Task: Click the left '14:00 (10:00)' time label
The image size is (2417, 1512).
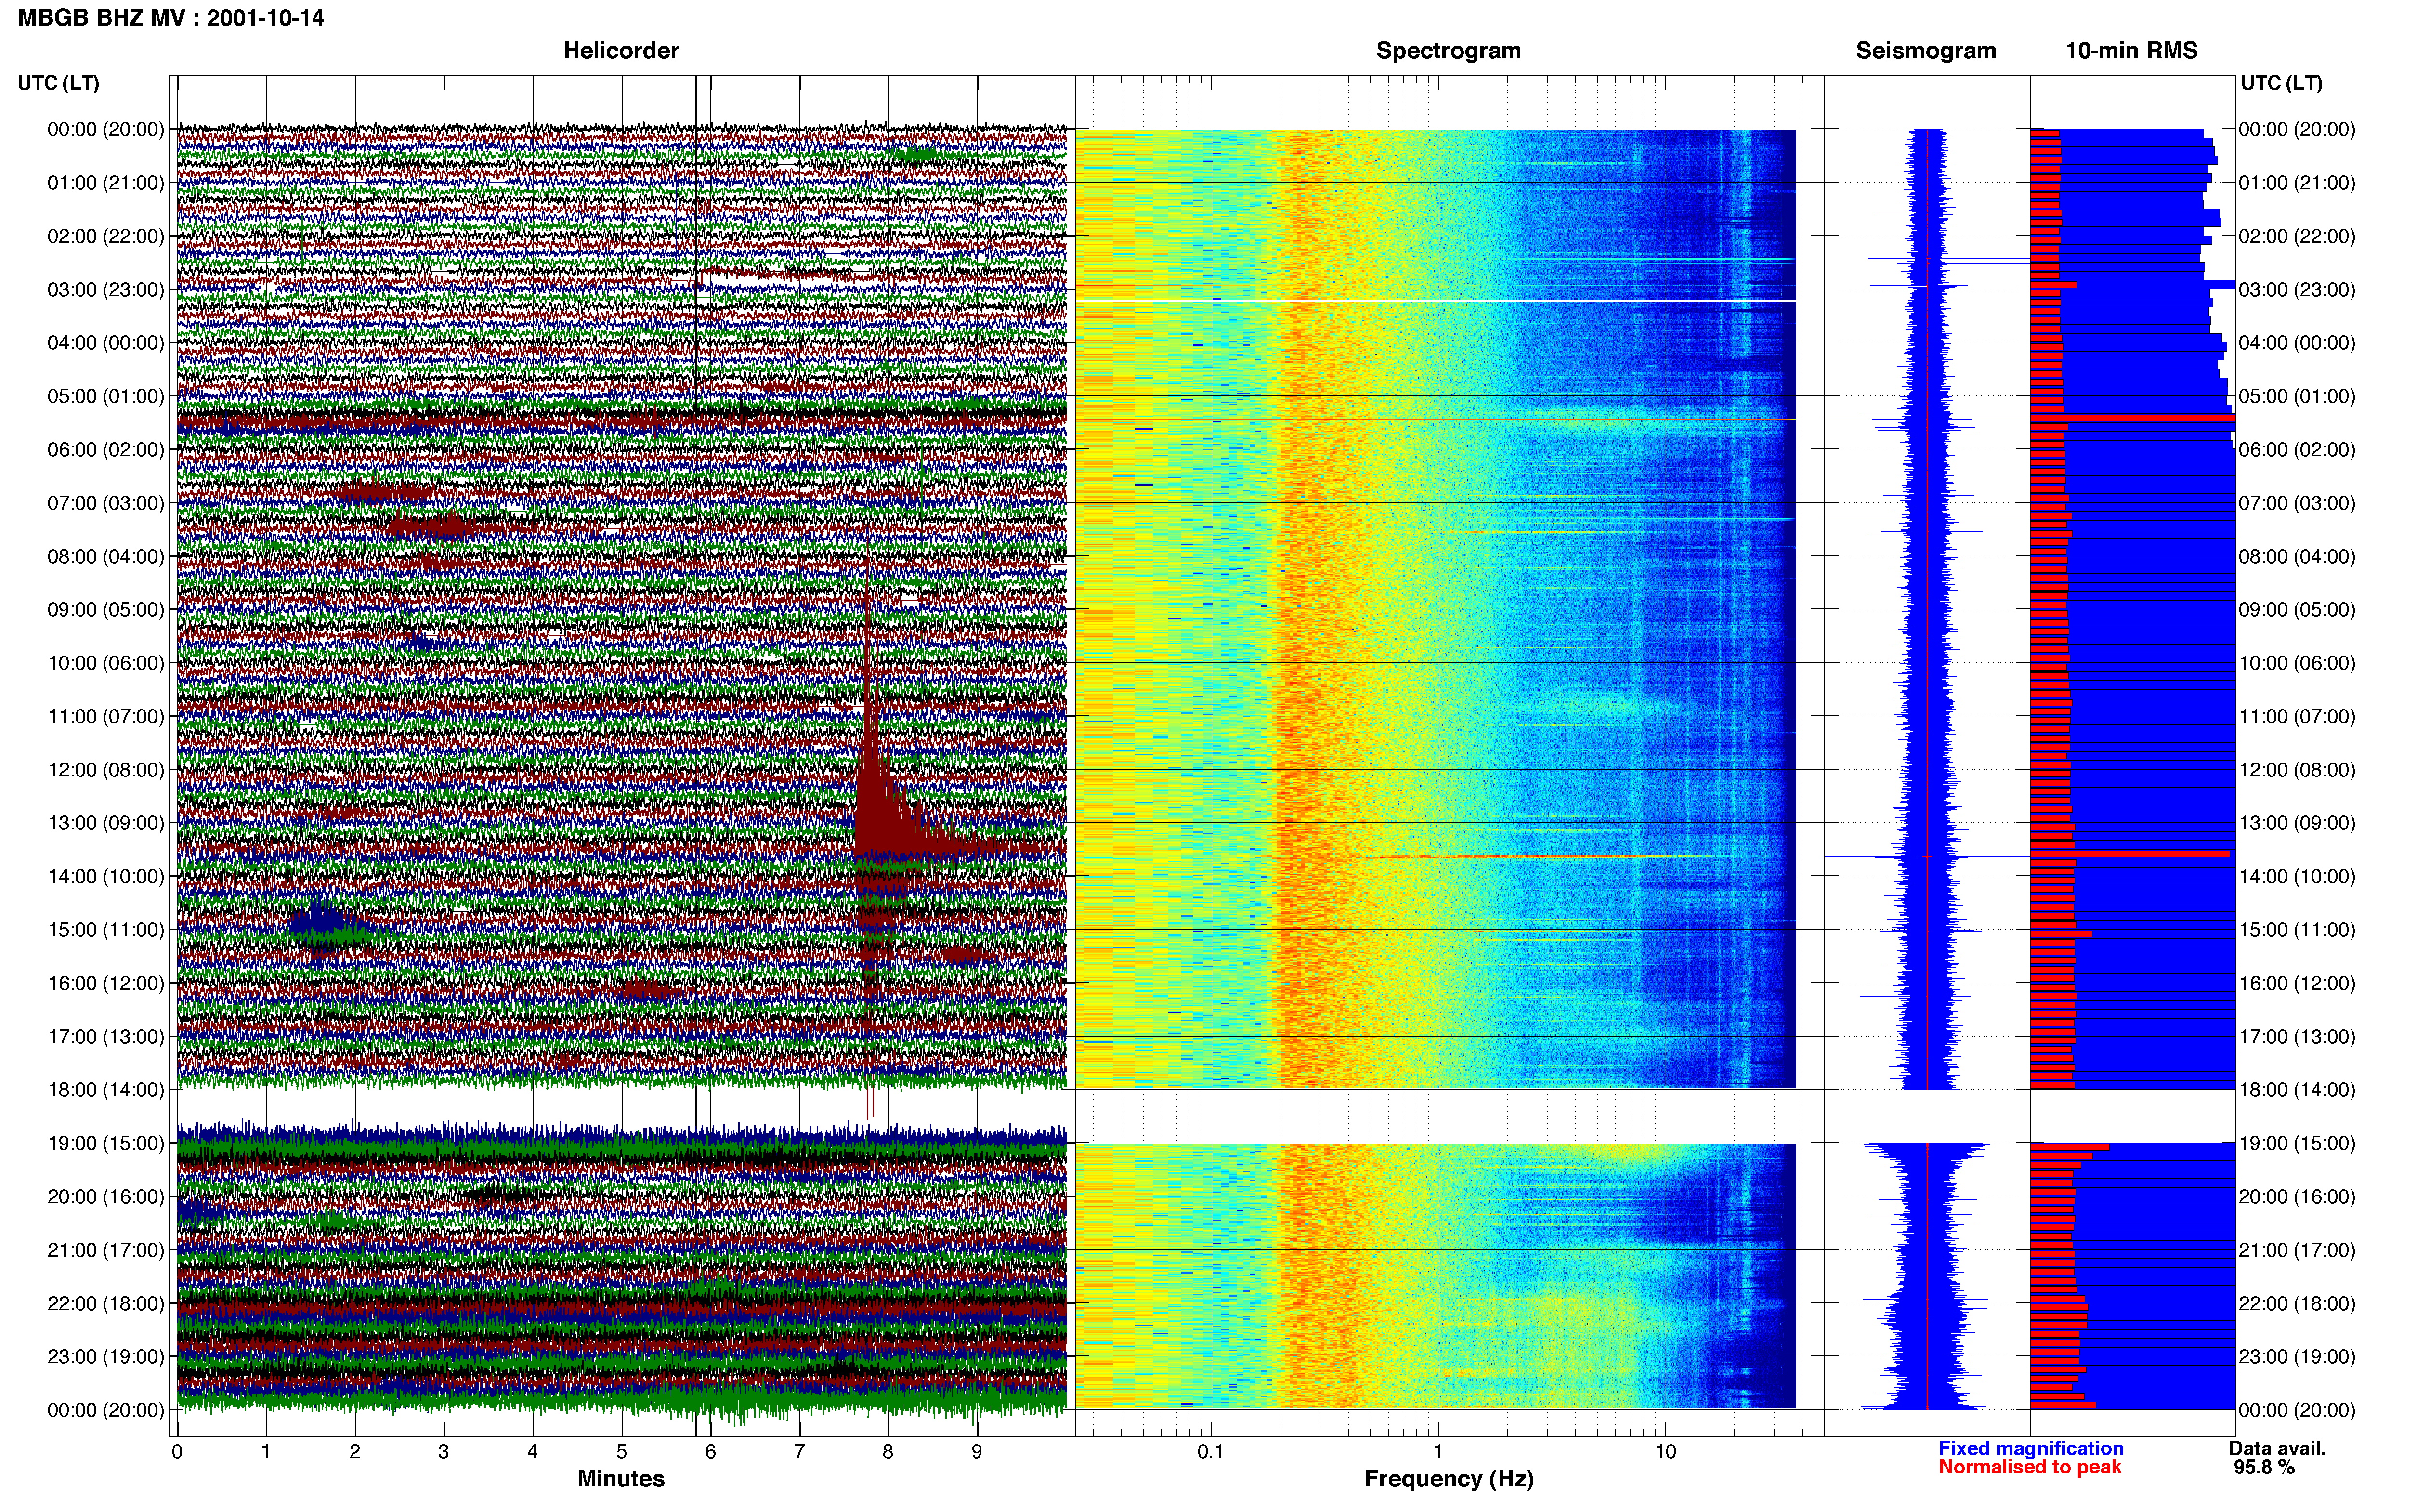Action: [106, 876]
